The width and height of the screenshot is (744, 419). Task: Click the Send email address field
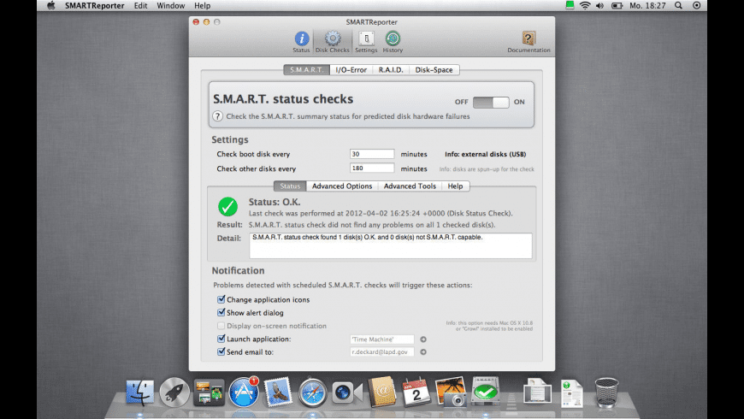[382, 352]
